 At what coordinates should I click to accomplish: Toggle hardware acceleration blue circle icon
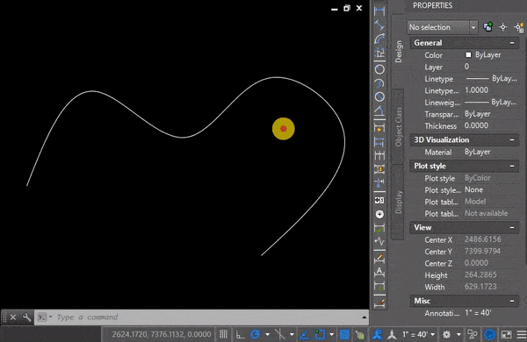click(x=490, y=334)
